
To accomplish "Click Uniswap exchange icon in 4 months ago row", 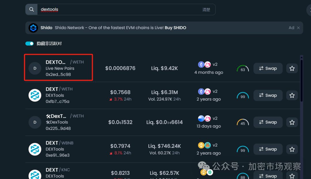I will (x=208, y=64).
